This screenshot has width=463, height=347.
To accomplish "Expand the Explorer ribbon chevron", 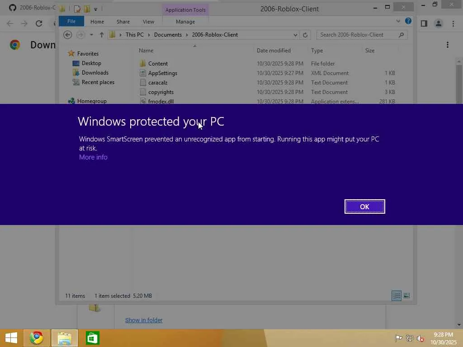I will [x=398, y=21].
